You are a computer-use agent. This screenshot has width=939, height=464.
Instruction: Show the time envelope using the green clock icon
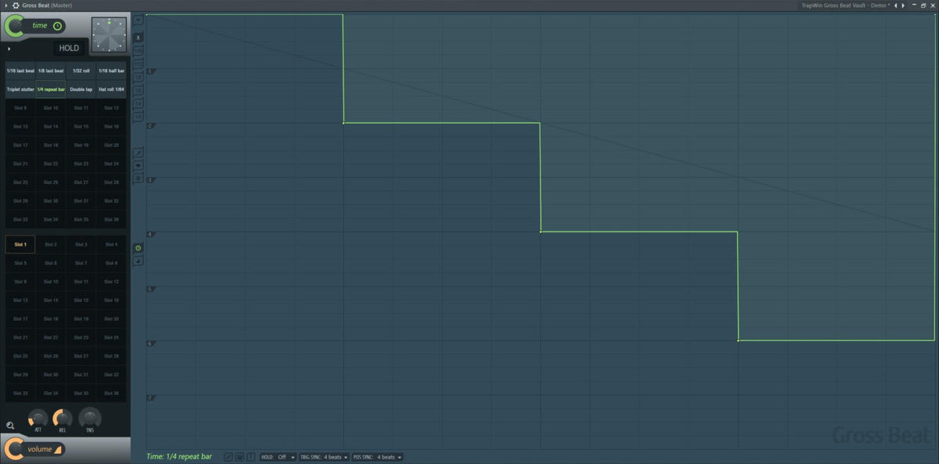[139, 247]
